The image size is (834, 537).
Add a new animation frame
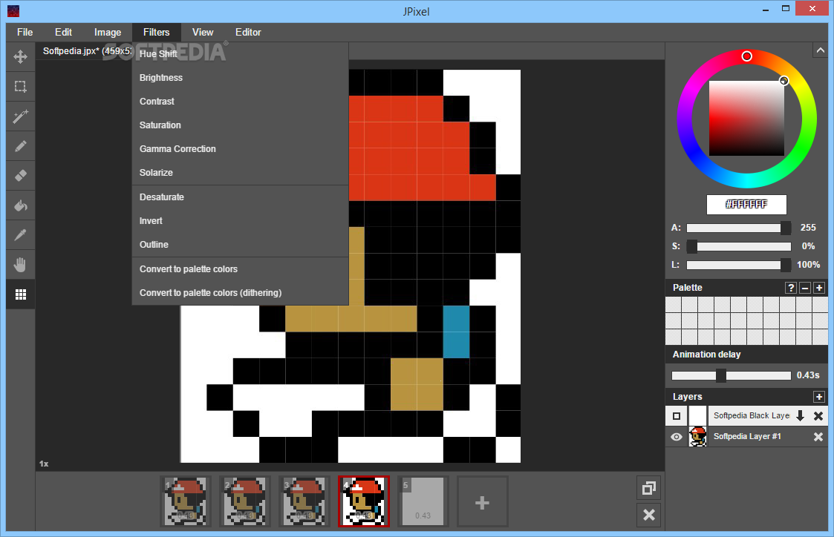pos(483,502)
